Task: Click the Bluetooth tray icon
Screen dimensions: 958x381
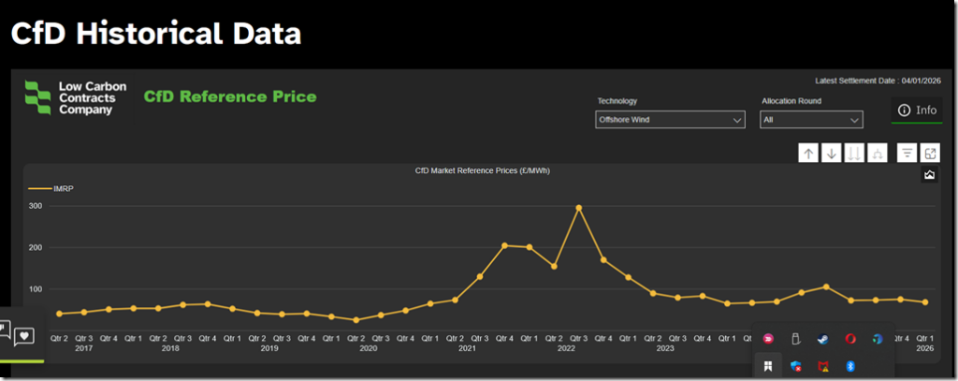Action: tap(850, 366)
